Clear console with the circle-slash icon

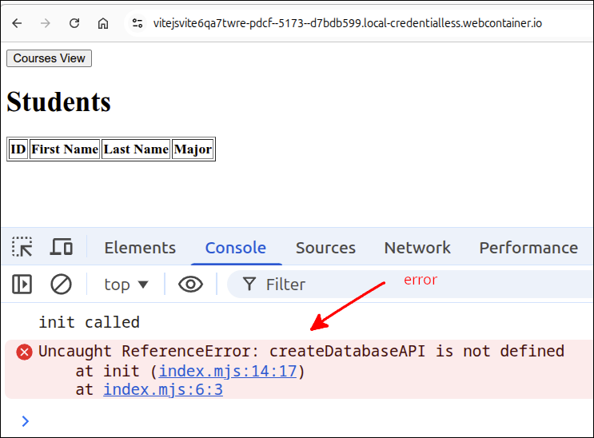(61, 284)
